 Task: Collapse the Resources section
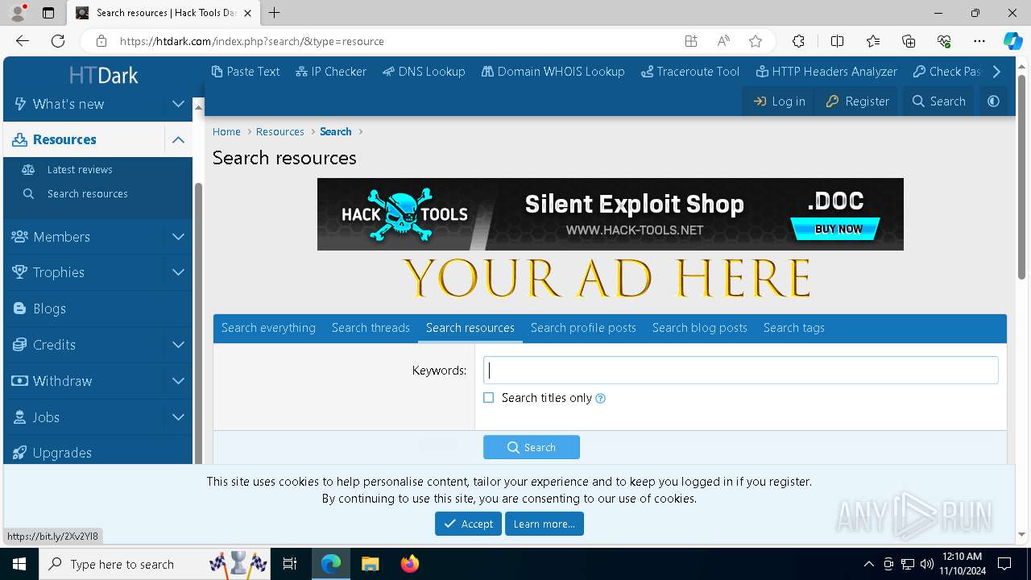pyautogui.click(x=178, y=139)
